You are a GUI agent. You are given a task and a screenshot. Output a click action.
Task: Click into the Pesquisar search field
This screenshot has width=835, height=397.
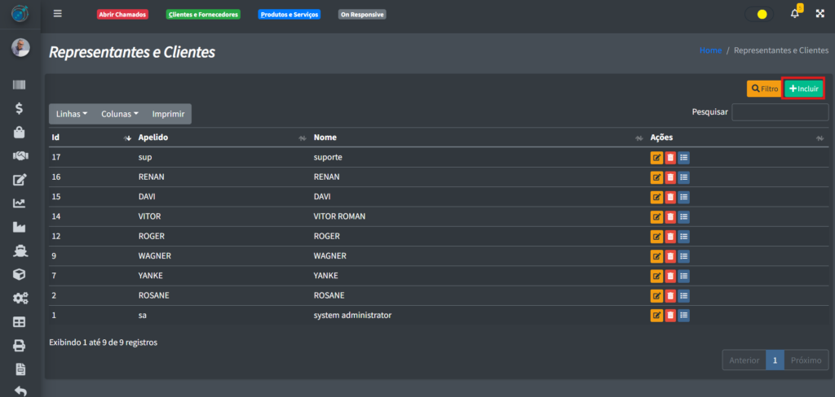[x=780, y=112]
